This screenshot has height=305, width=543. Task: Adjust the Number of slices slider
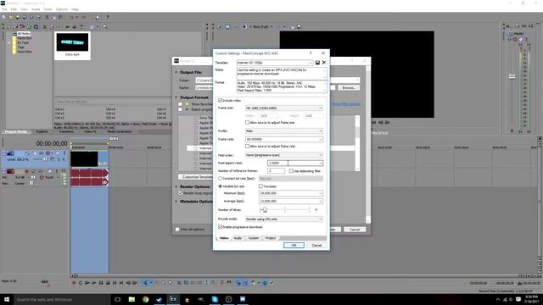point(265,209)
